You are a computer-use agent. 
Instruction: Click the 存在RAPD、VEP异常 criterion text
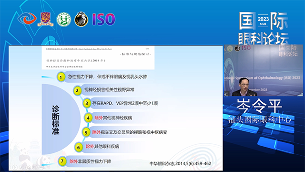click(125, 103)
